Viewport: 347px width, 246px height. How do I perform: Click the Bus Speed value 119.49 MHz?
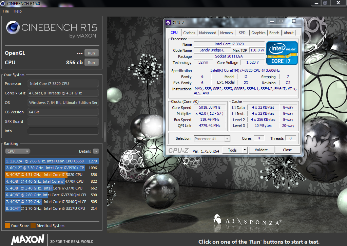pyautogui.click(x=210, y=119)
